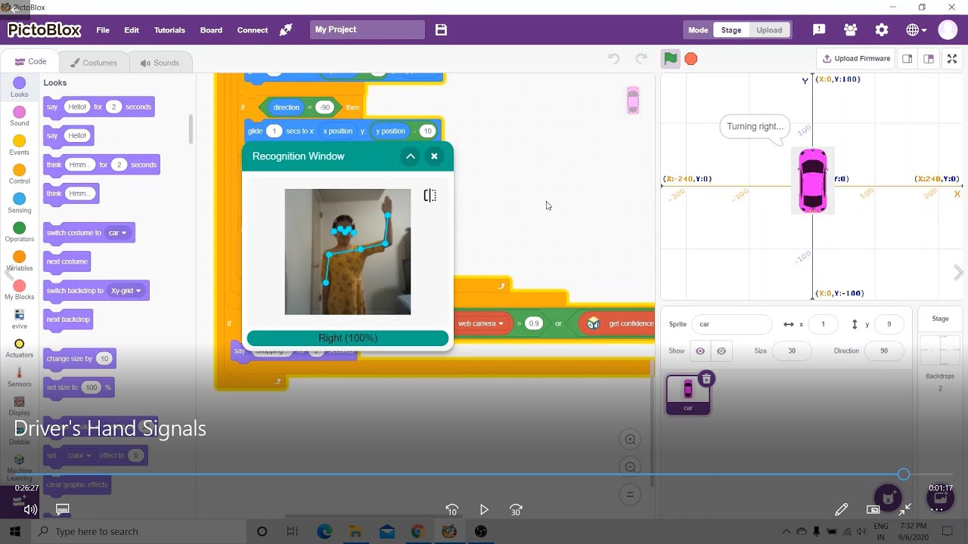Open the Connect menu
Screen dimensions: 968x544
click(253, 30)
